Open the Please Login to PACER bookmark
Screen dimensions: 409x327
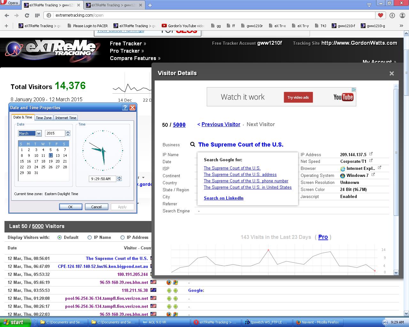click(87, 26)
